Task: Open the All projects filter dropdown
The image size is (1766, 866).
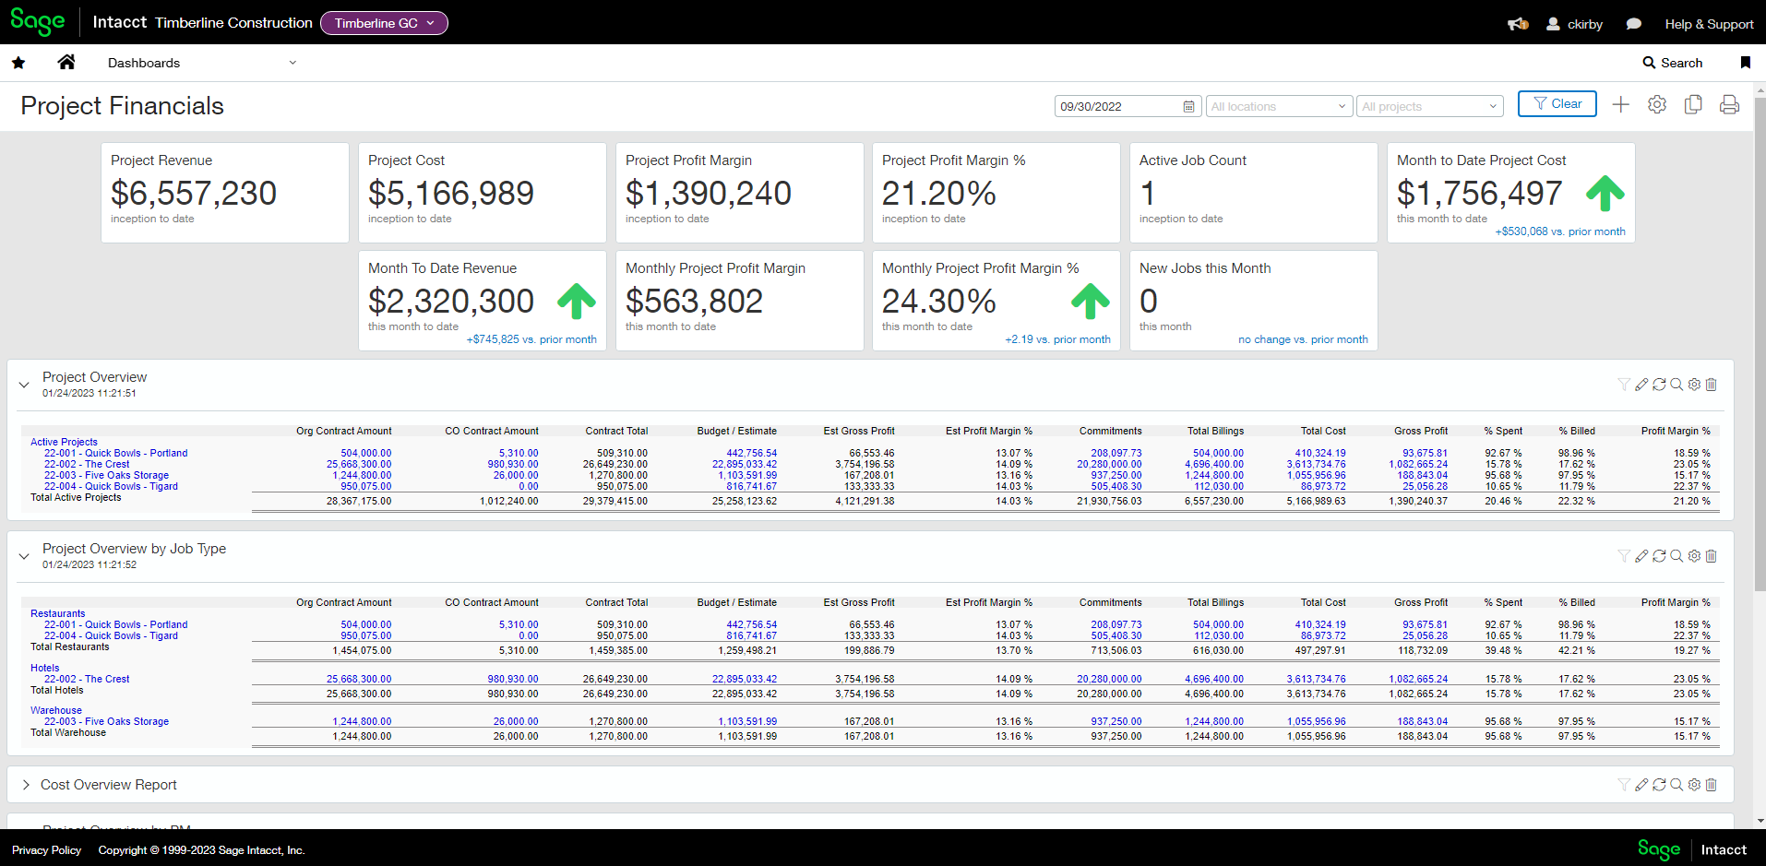Action: pyautogui.click(x=1429, y=107)
